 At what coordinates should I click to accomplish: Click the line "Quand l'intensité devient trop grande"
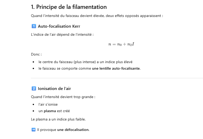tap(63, 97)
